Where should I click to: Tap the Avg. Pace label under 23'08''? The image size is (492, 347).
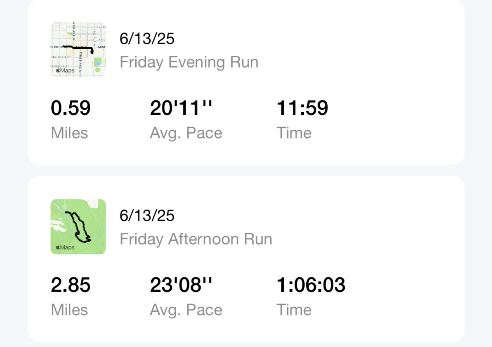click(x=186, y=310)
